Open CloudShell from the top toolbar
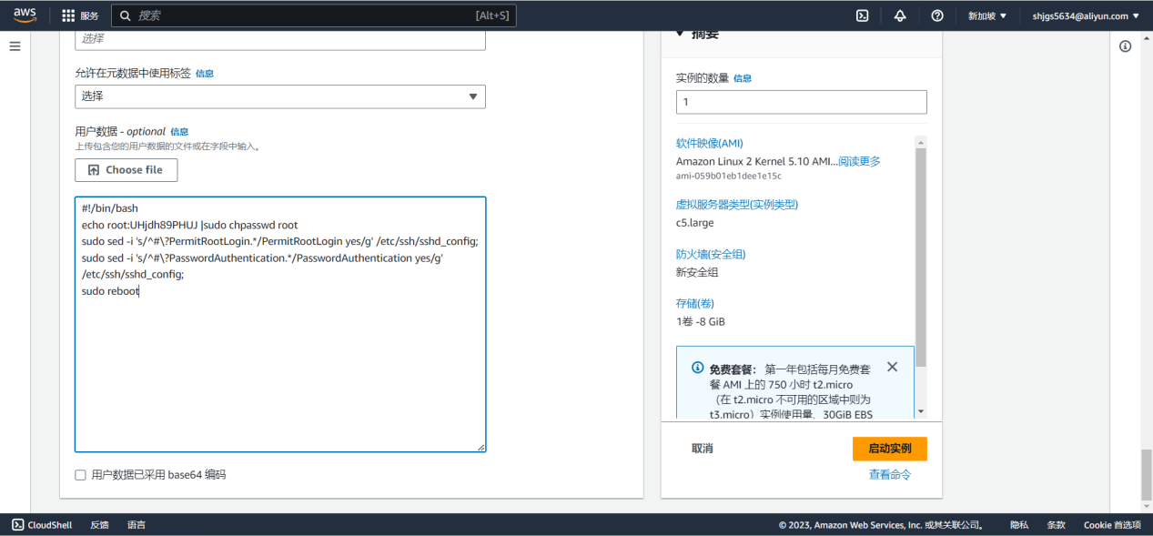This screenshot has width=1153, height=536. (x=862, y=15)
